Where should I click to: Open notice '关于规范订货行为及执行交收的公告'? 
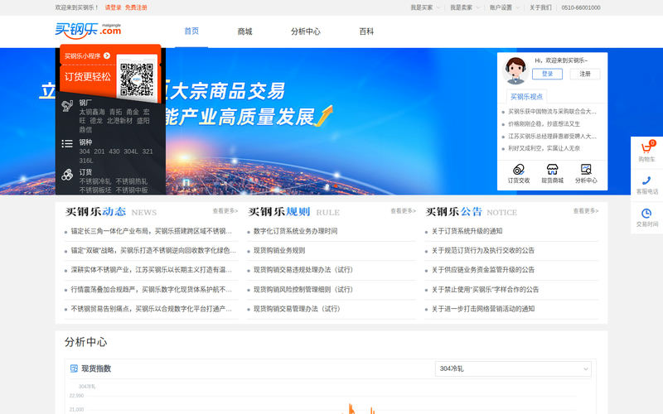point(483,251)
